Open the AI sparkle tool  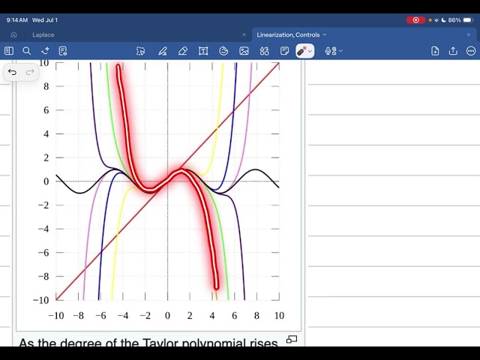click(45, 51)
